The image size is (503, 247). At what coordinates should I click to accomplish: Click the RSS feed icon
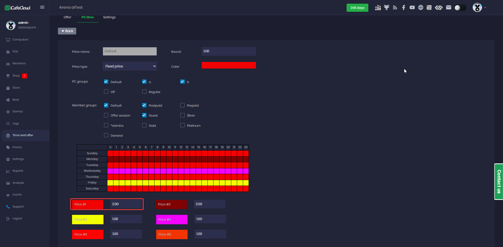coord(395,8)
